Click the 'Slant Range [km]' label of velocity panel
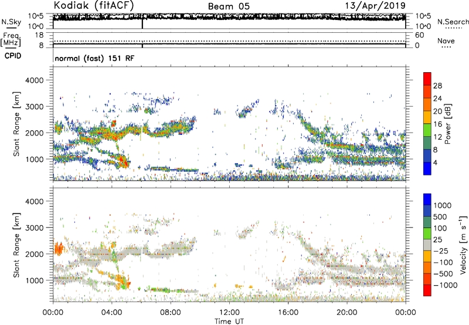469x325 pixels. (16, 245)
